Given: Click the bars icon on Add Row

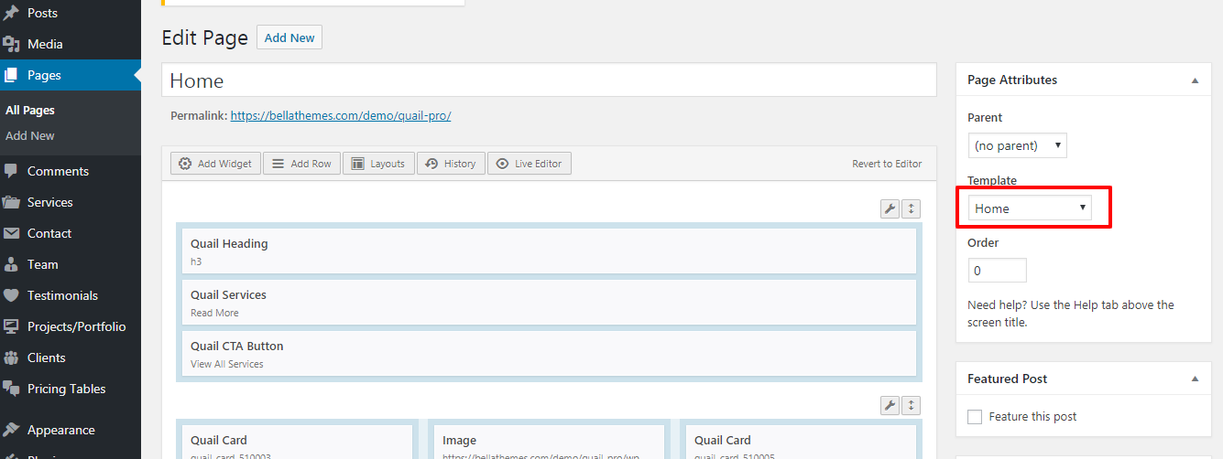Looking at the screenshot, I should [x=278, y=164].
